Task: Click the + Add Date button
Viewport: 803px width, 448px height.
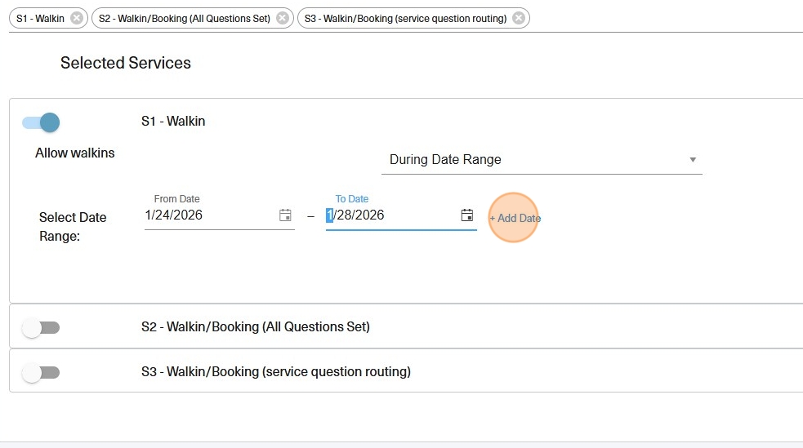Action: coord(515,218)
